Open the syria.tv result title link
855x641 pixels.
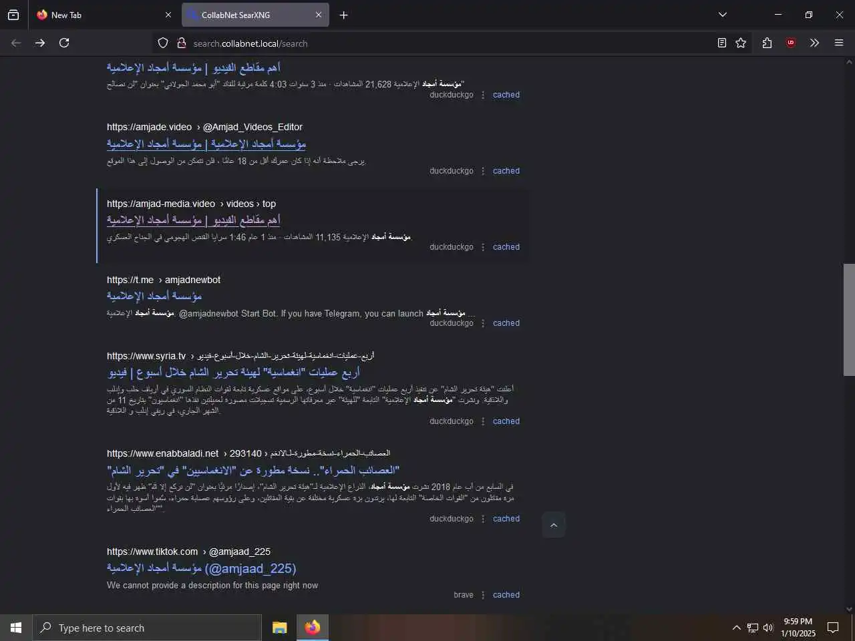coord(234,372)
